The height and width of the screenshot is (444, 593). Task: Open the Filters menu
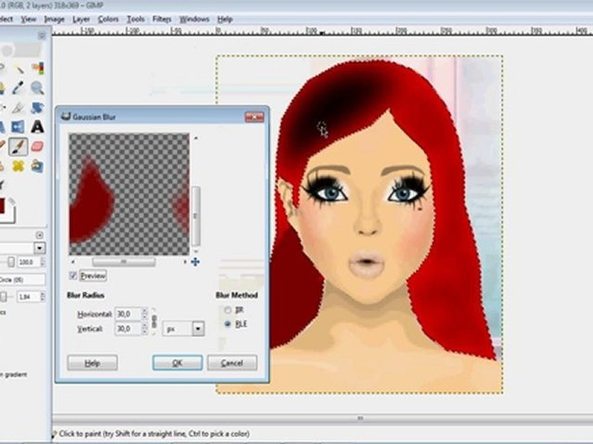(x=162, y=19)
